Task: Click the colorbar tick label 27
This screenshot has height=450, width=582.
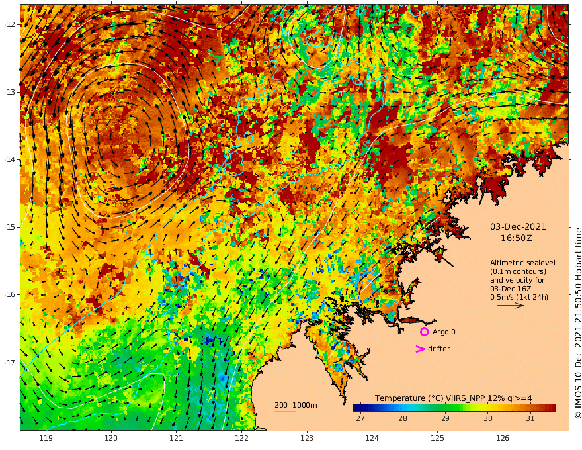Action: (360, 418)
